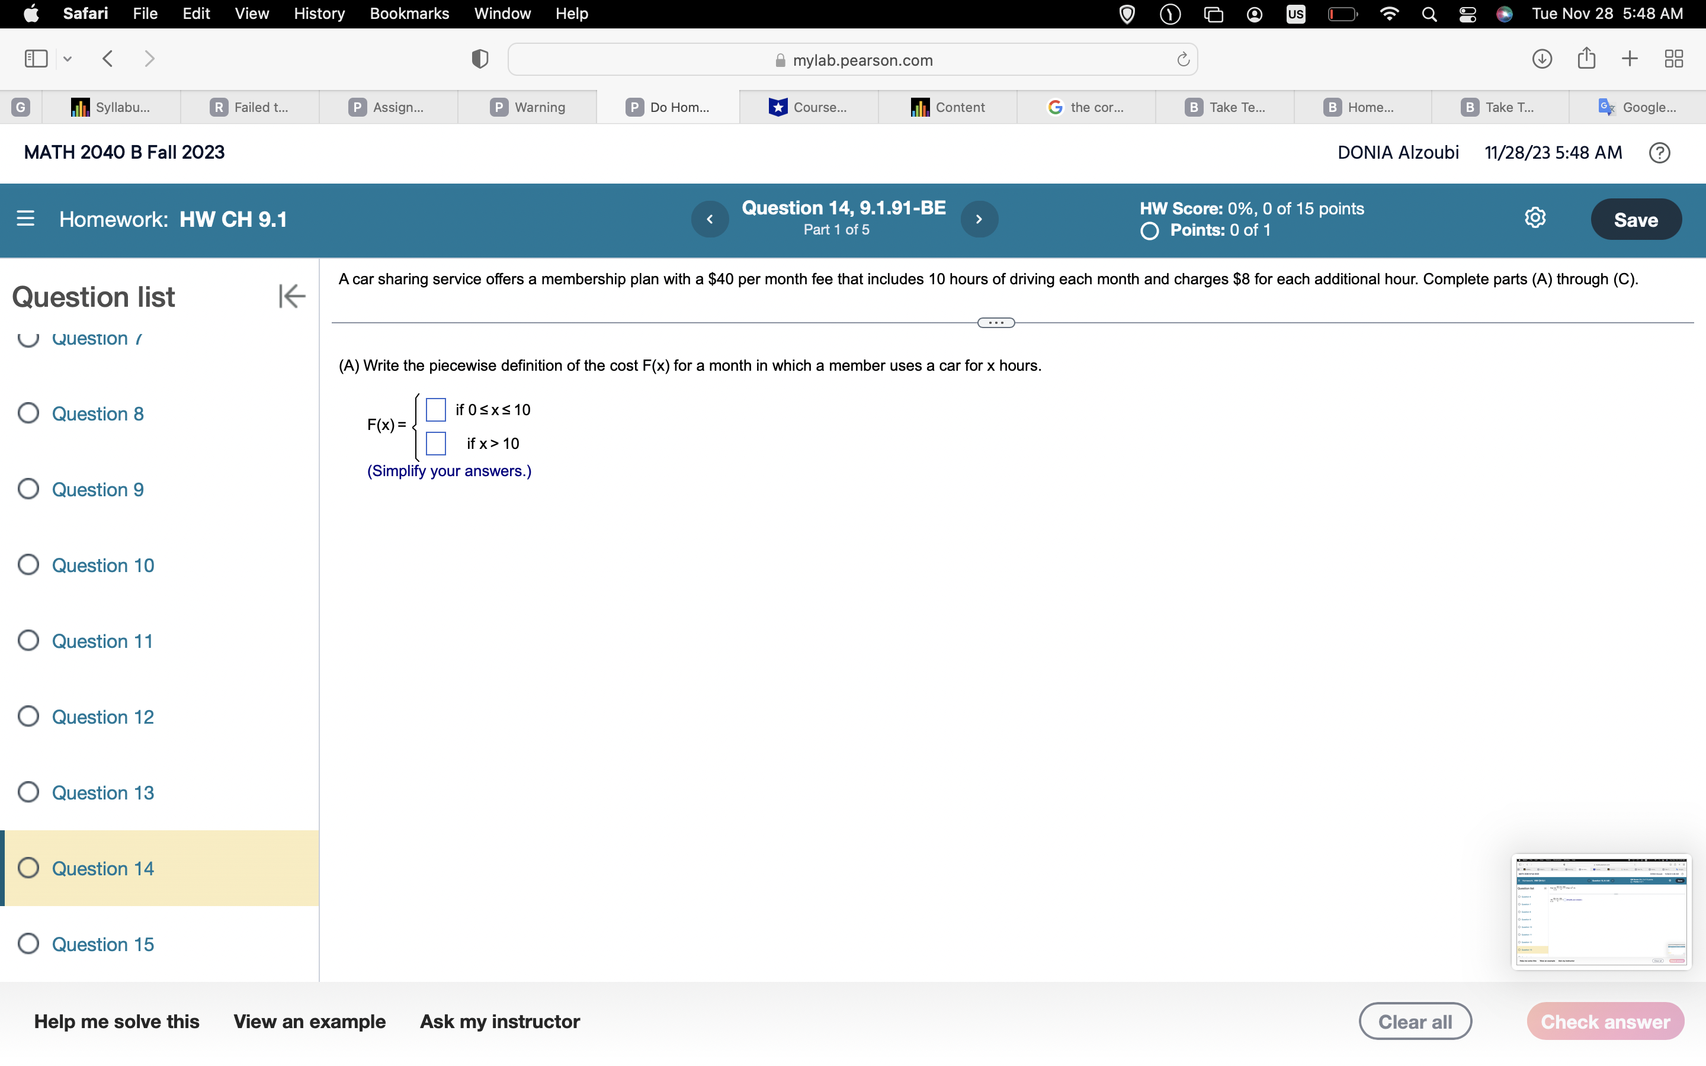The image size is (1706, 1066).
Task: Select Question 10 in the list
Action: click(103, 565)
